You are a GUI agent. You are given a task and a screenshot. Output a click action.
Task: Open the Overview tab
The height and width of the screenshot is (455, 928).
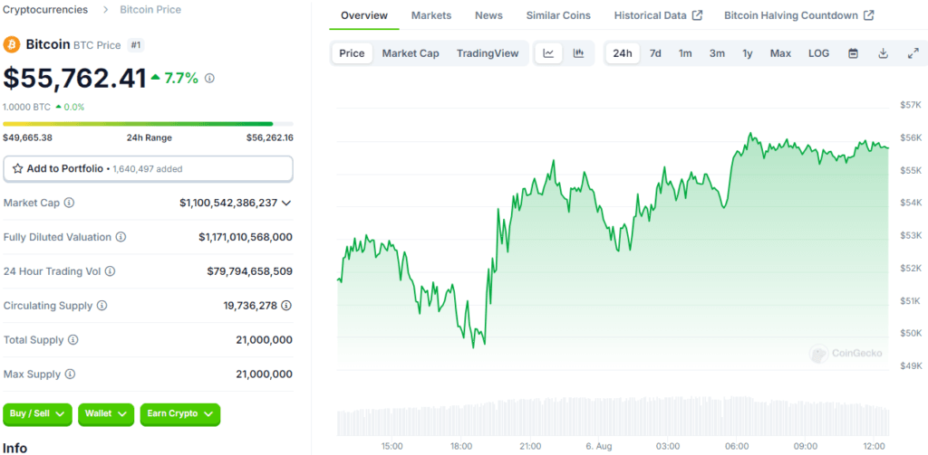(x=364, y=15)
